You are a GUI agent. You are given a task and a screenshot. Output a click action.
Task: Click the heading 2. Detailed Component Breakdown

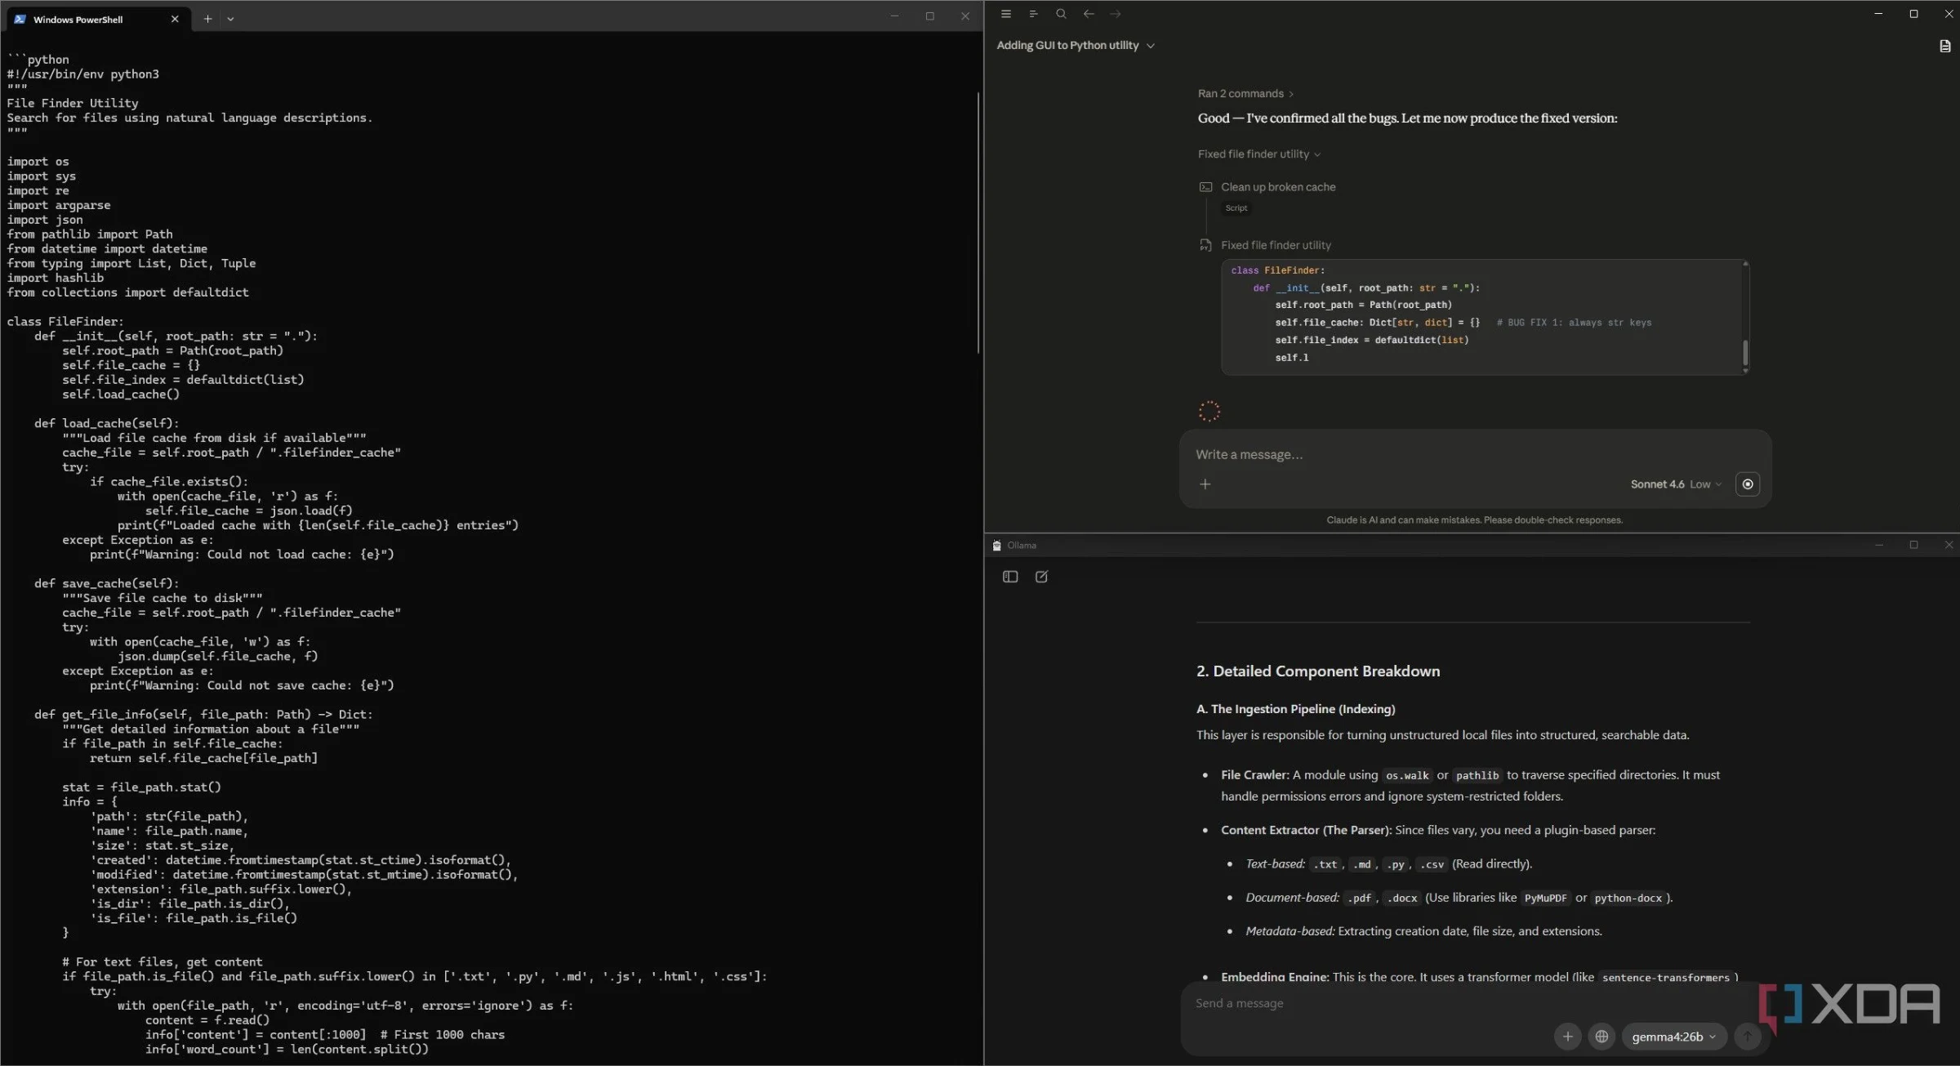tap(1318, 671)
